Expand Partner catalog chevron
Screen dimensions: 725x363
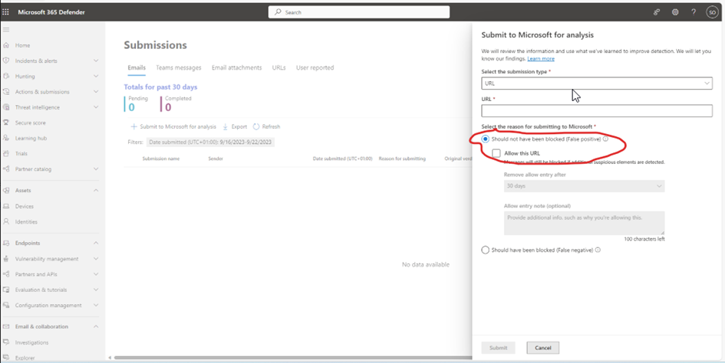(96, 169)
